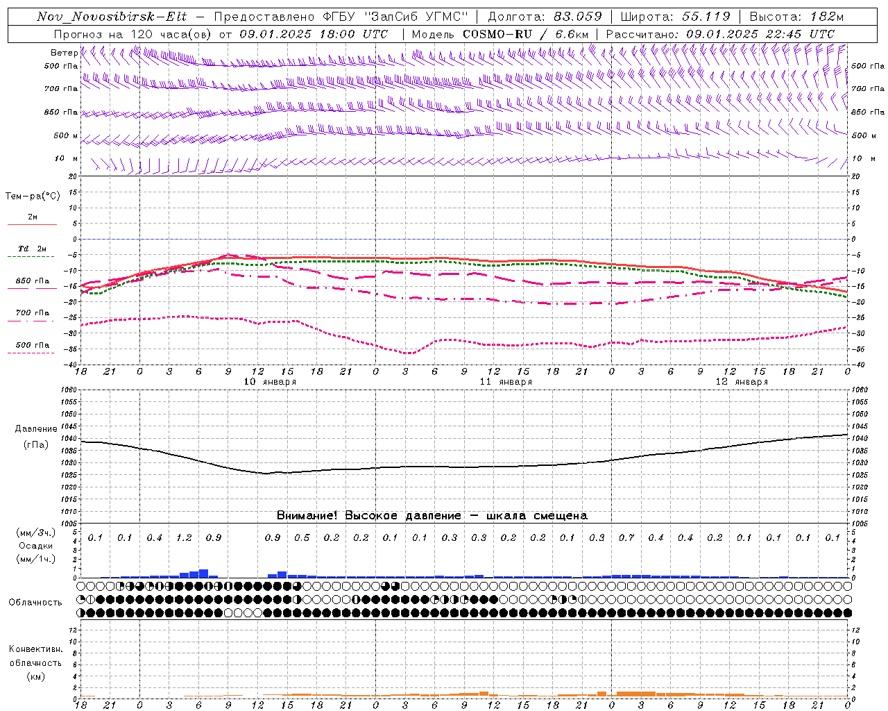
Task: Click the Облачность panel label
Action: pos(35,603)
